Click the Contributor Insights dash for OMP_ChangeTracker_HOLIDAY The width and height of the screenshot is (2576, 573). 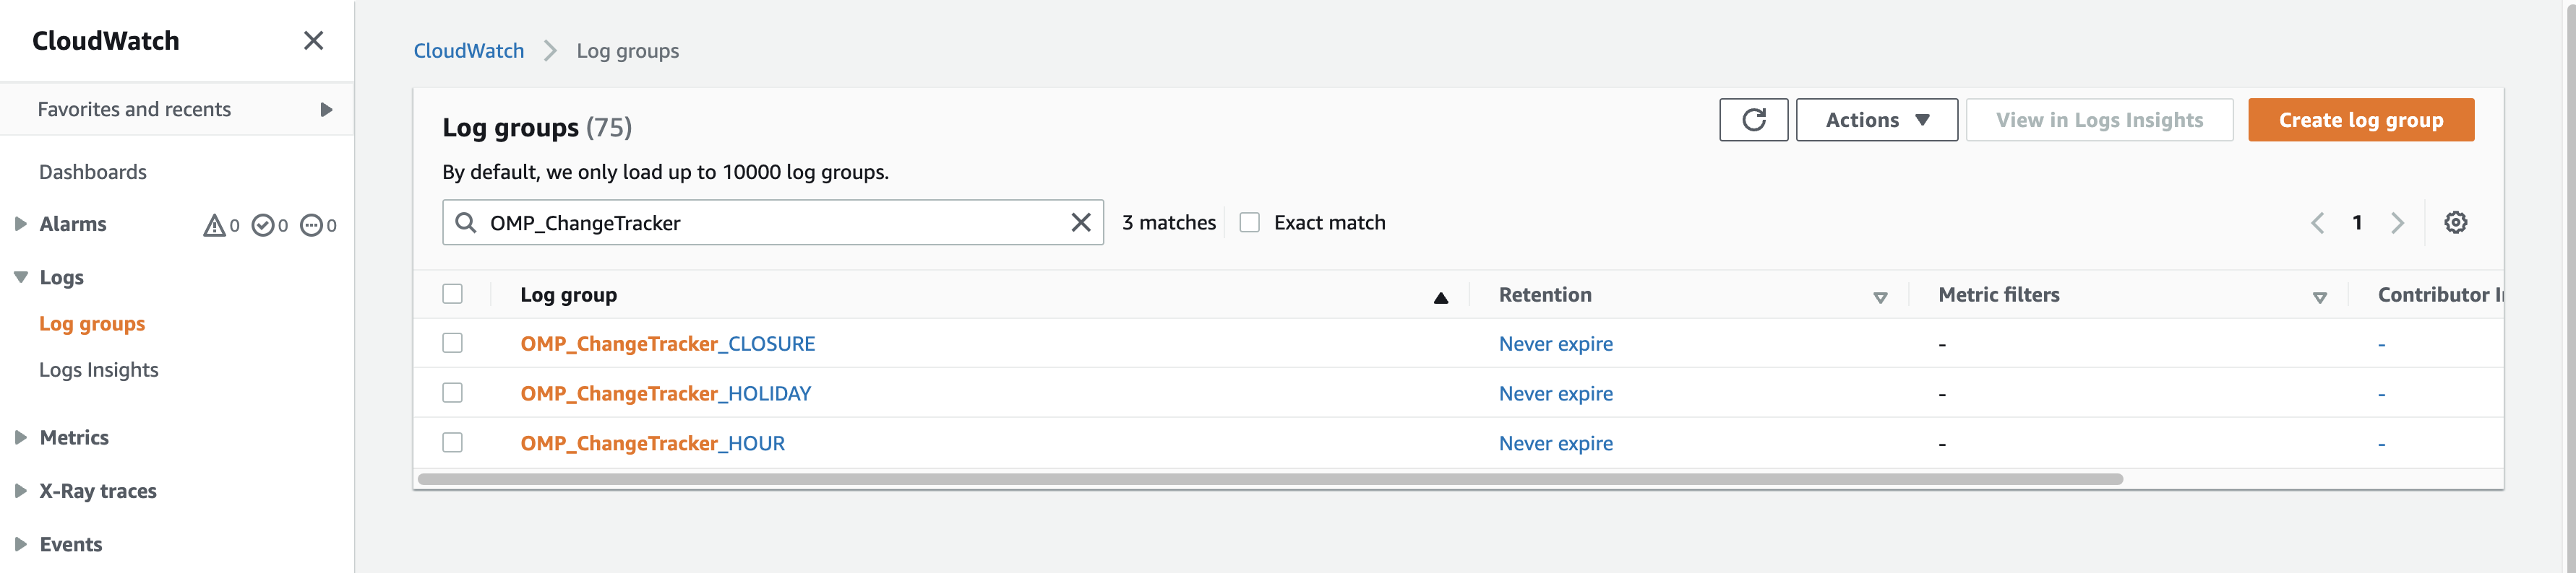pyautogui.click(x=2381, y=394)
